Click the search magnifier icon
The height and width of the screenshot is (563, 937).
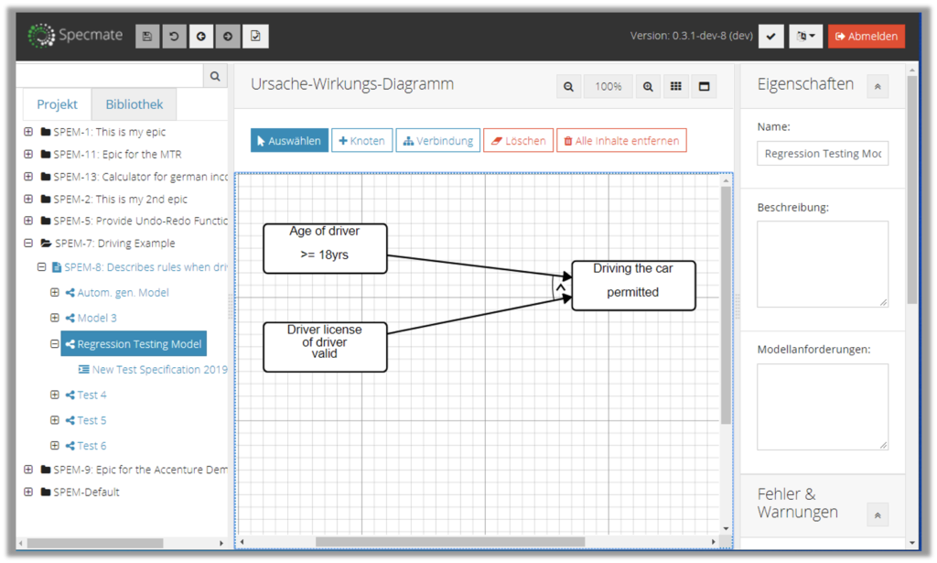pyautogui.click(x=215, y=77)
